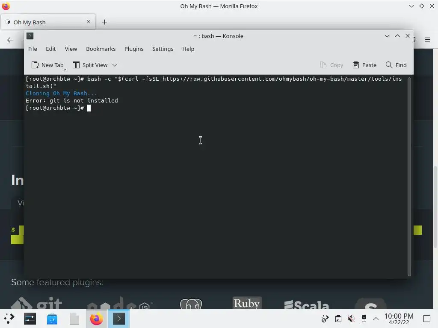Click the Node.js plugin logo
This screenshot has width=438, height=328.
(x=120, y=303)
